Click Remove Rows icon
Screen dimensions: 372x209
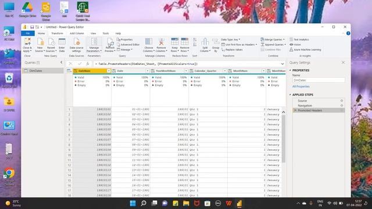pos(185,42)
